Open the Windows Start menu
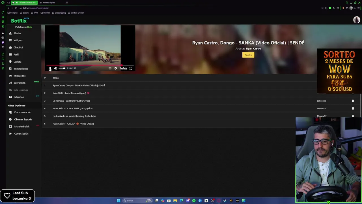The image size is (362, 204). (x=118, y=201)
